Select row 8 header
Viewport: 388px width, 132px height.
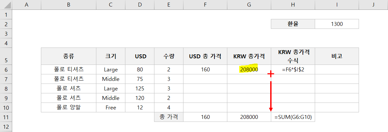coord(6,88)
